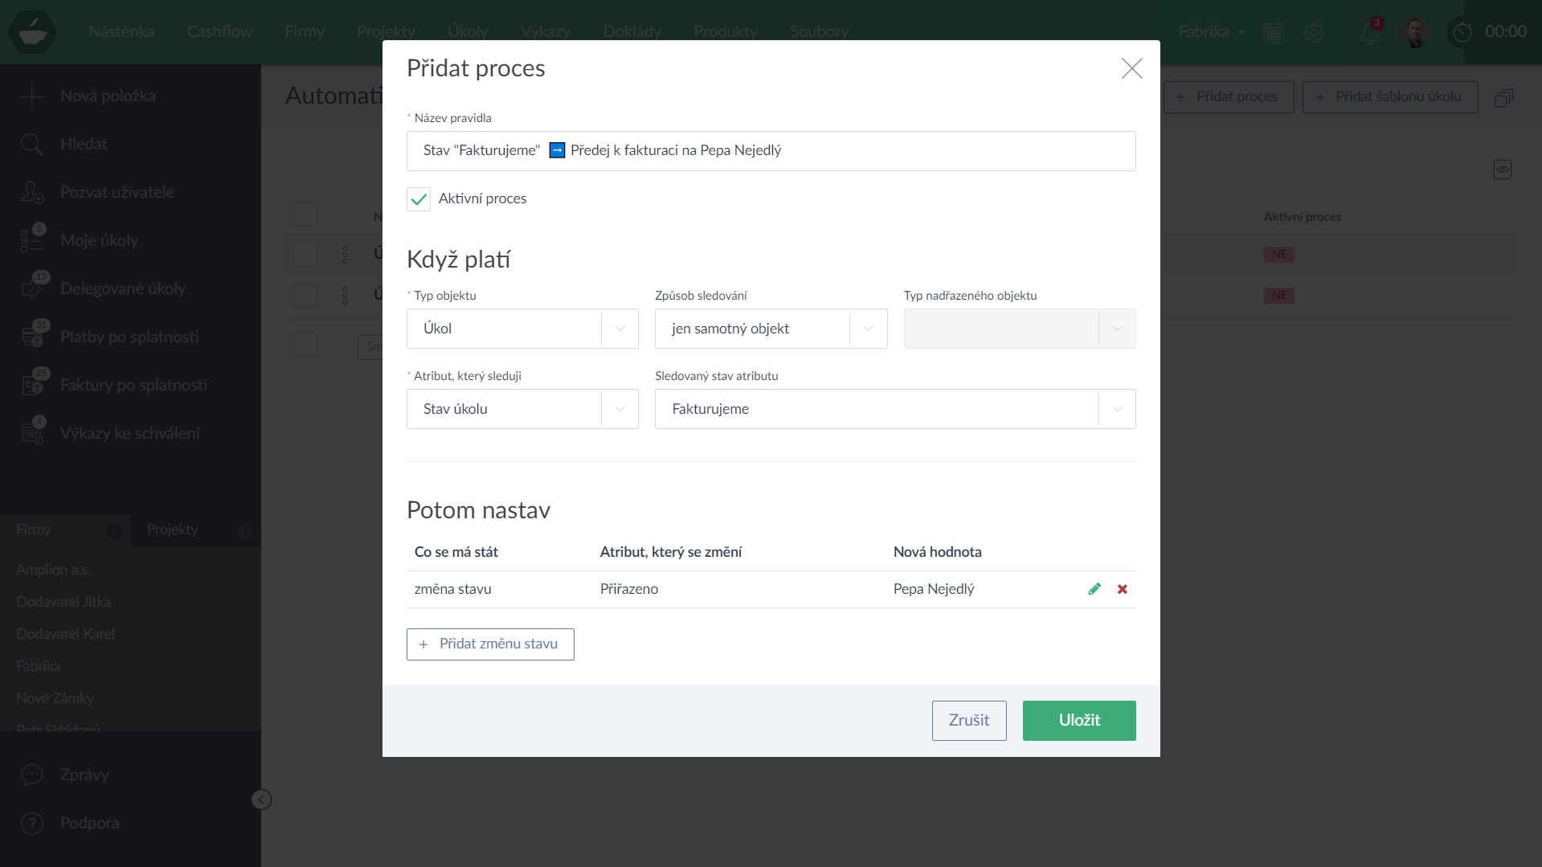Open the Typ objektu dropdown
The width and height of the screenshot is (1542, 867).
(x=522, y=329)
